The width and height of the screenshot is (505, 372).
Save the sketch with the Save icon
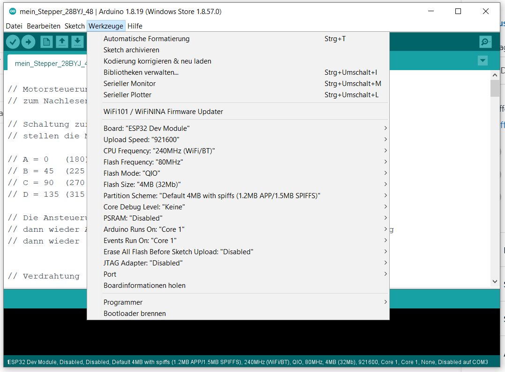pos(77,42)
